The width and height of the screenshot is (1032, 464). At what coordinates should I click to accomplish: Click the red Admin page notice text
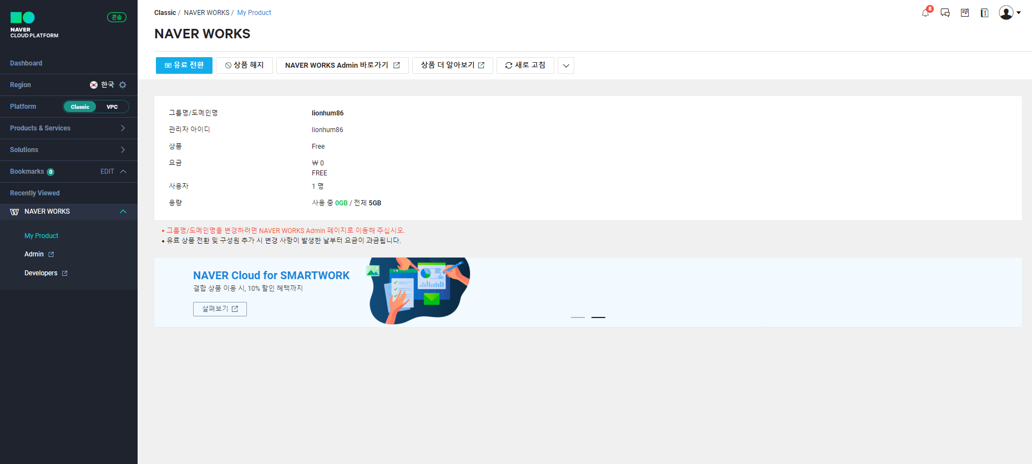pos(286,230)
